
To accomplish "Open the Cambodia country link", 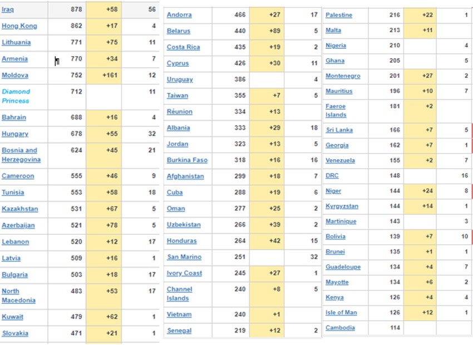I will 340,328.
